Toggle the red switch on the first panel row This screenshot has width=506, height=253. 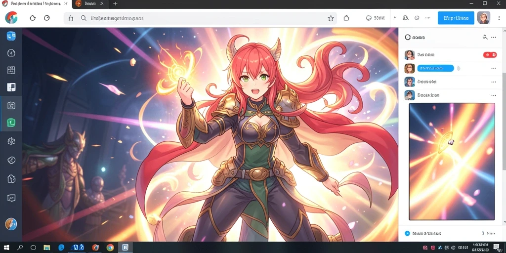coord(490,55)
